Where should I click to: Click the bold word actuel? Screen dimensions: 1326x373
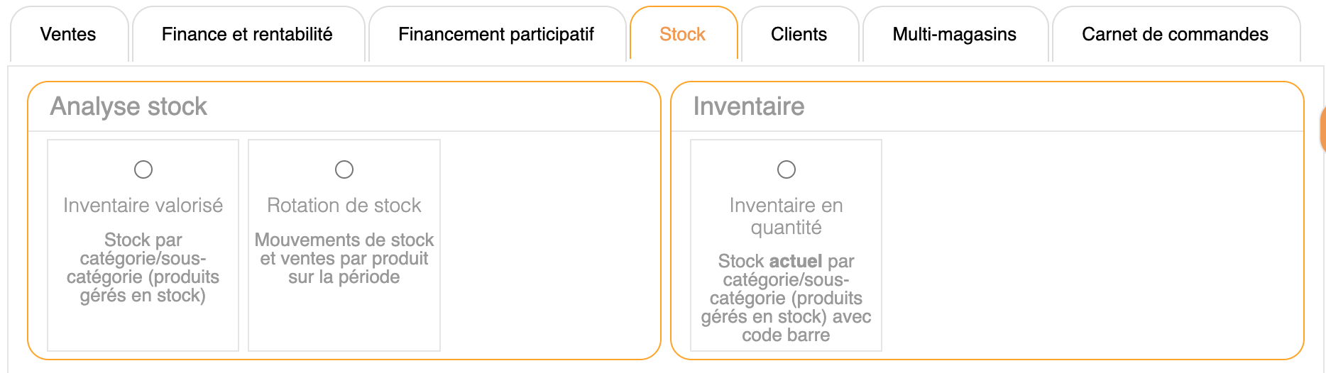tap(795, 261)
